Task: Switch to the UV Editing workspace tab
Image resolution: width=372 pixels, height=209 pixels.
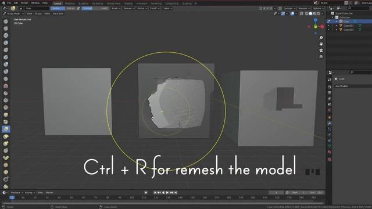Action: (98, 3)
